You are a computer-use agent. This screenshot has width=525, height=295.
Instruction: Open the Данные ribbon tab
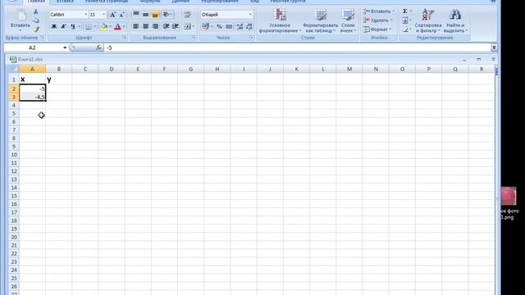(x=180, y=2)
